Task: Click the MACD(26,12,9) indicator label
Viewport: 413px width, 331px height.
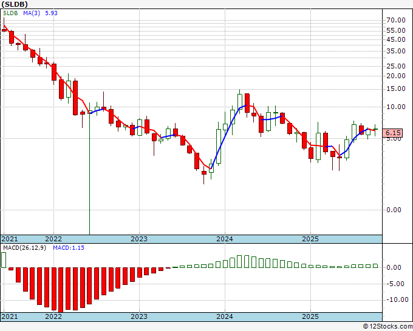Action: [x=24, y=248]
